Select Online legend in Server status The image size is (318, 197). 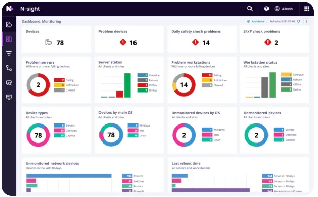(x=147, y=91)
